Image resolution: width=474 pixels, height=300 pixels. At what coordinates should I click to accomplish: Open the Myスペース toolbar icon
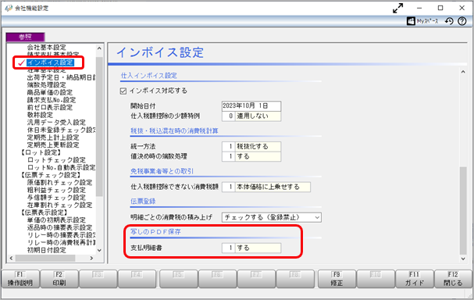coord(422,21)
